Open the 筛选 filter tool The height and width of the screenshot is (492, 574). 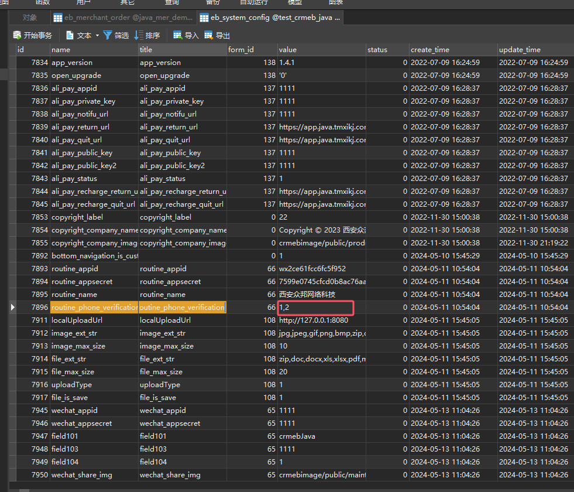point(116,35)
